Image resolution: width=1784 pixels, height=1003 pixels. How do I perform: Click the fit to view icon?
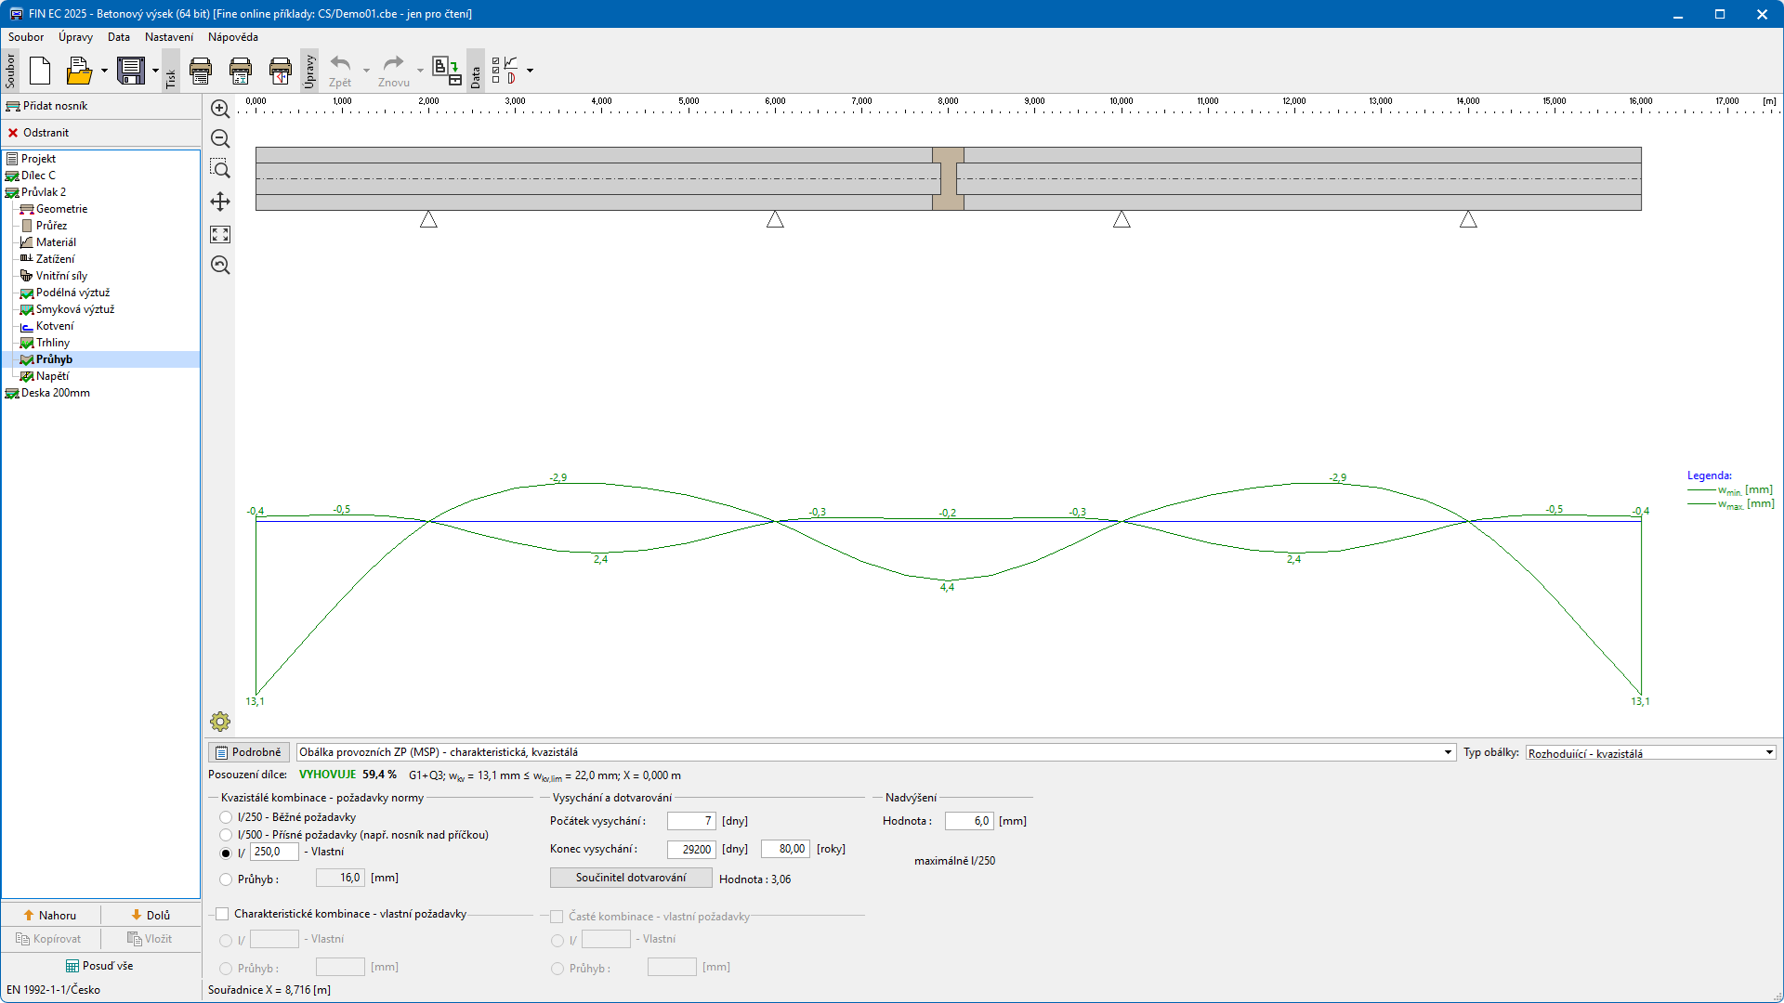220,234
